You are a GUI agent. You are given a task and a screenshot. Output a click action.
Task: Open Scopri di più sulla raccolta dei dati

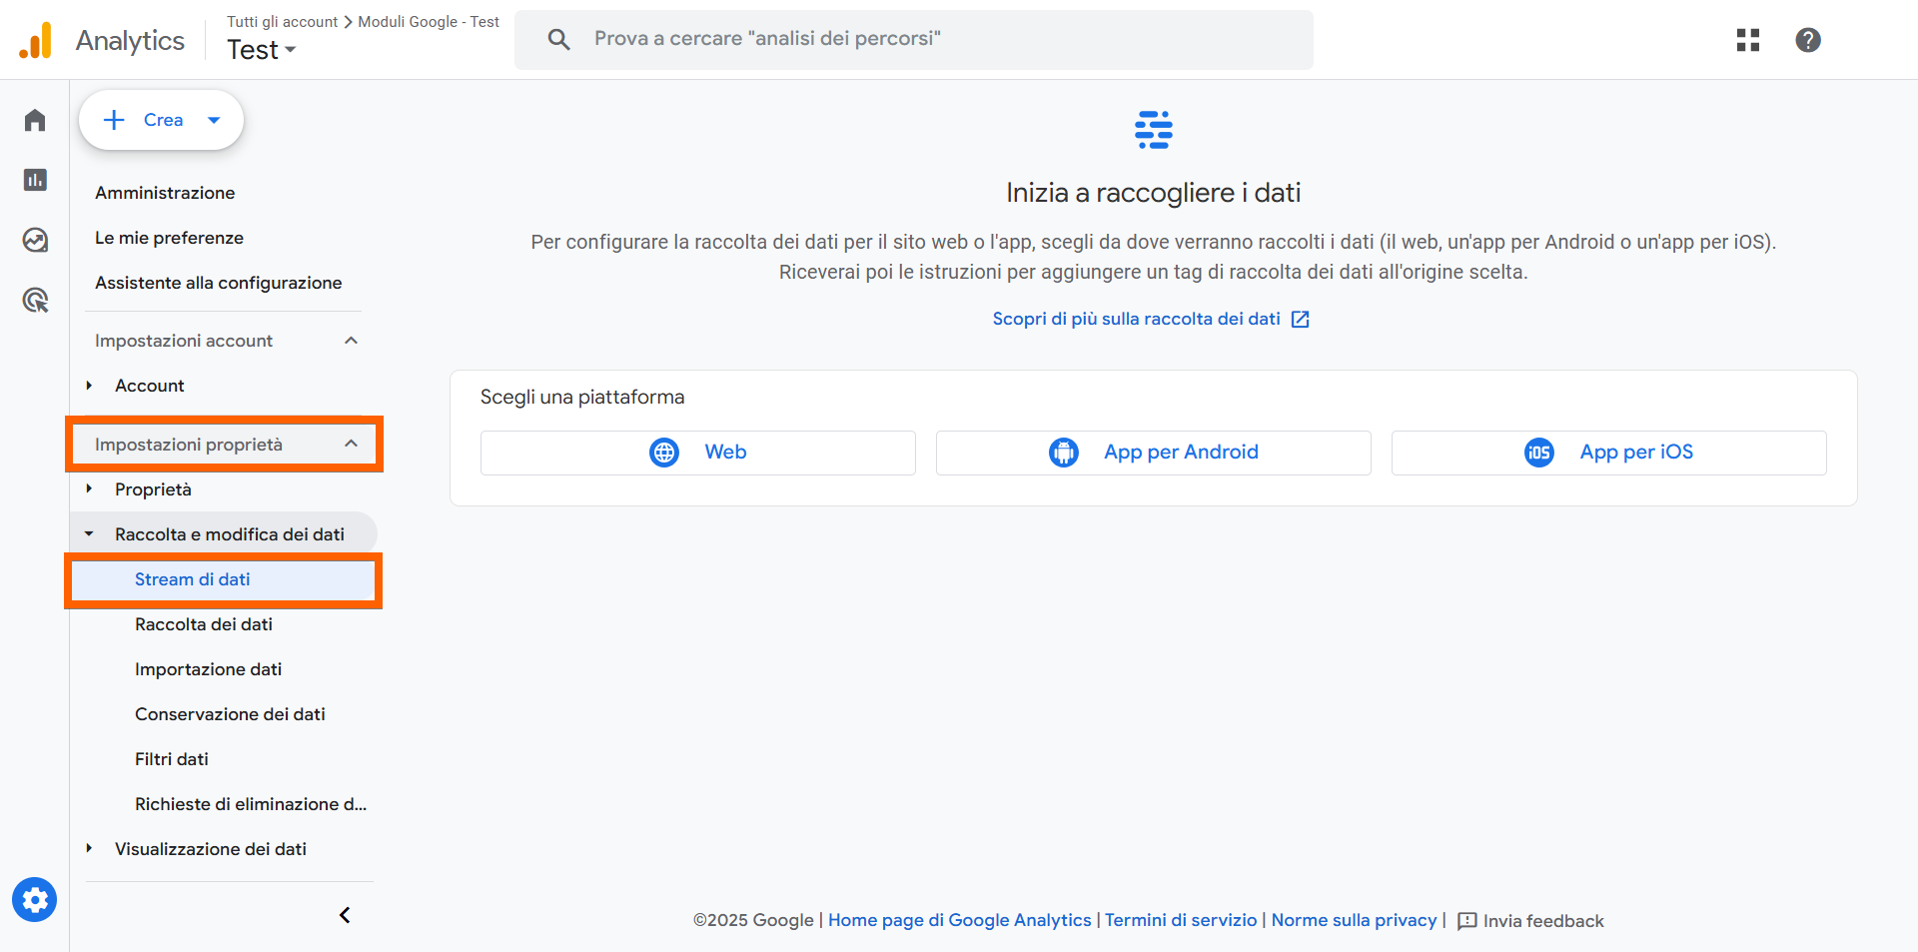coord(1137,318)
